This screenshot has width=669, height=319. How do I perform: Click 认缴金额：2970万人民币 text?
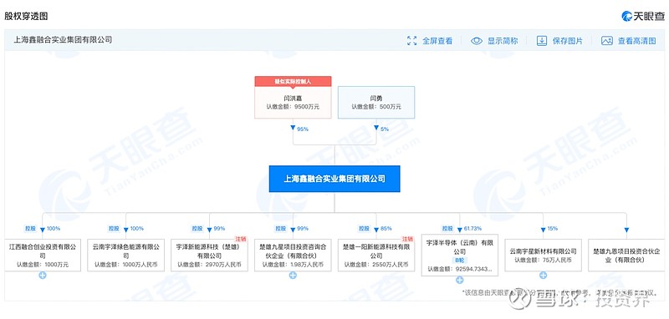tap(210, 265)
